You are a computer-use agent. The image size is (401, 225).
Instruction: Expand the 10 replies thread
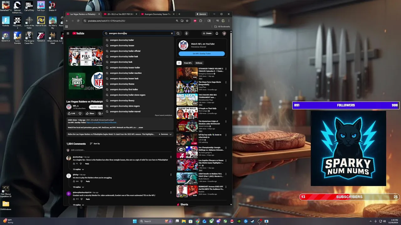pos(78,187)
